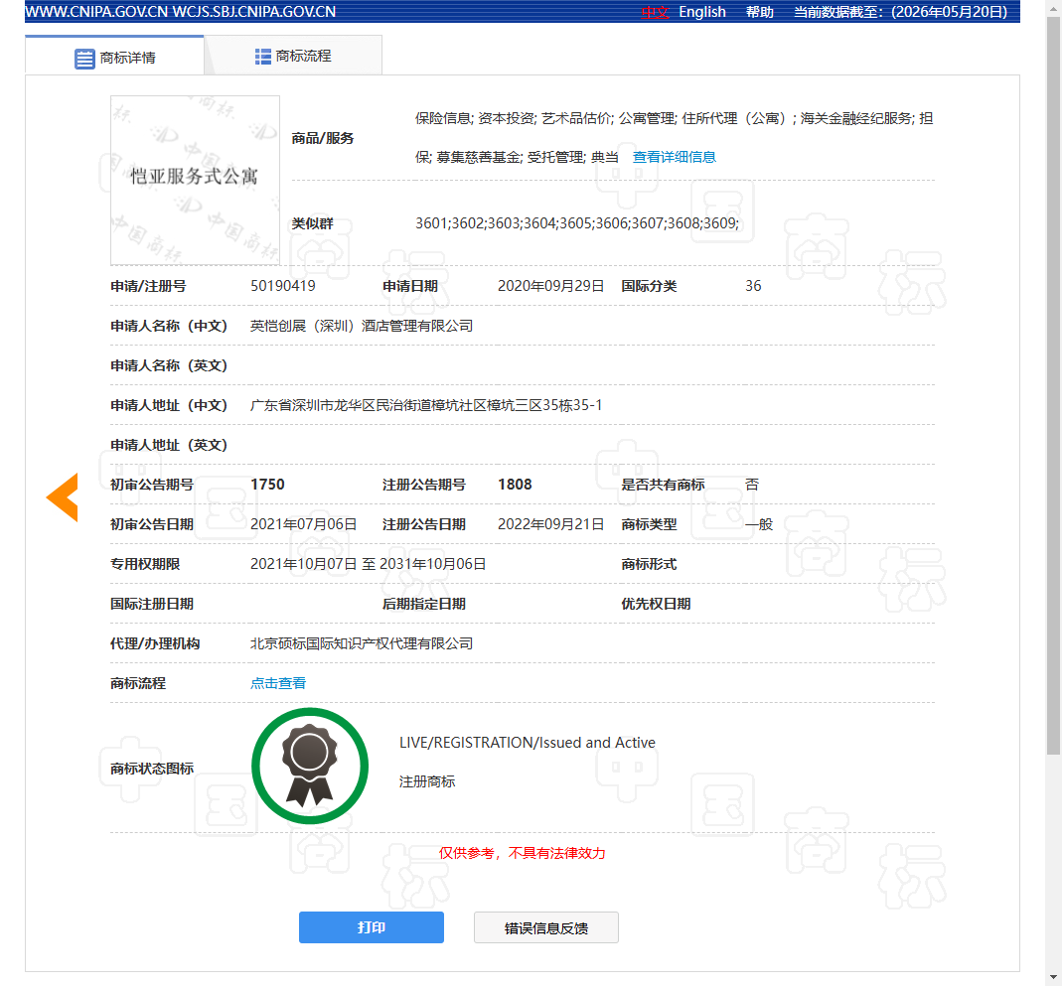
Task: Select the 商标形式 label
Action: pos(649,564)
